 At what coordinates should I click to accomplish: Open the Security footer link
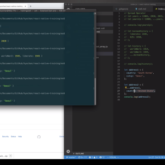[5, 137]
